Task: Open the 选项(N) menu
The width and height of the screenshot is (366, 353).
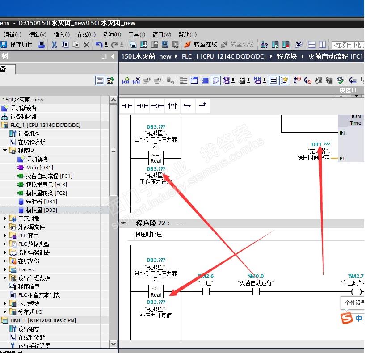Action: pyautogui.click(x=112, y=34)
